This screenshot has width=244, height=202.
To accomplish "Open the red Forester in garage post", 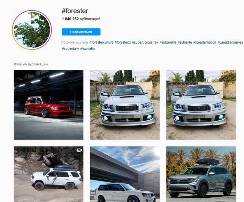I will point(48,105).
